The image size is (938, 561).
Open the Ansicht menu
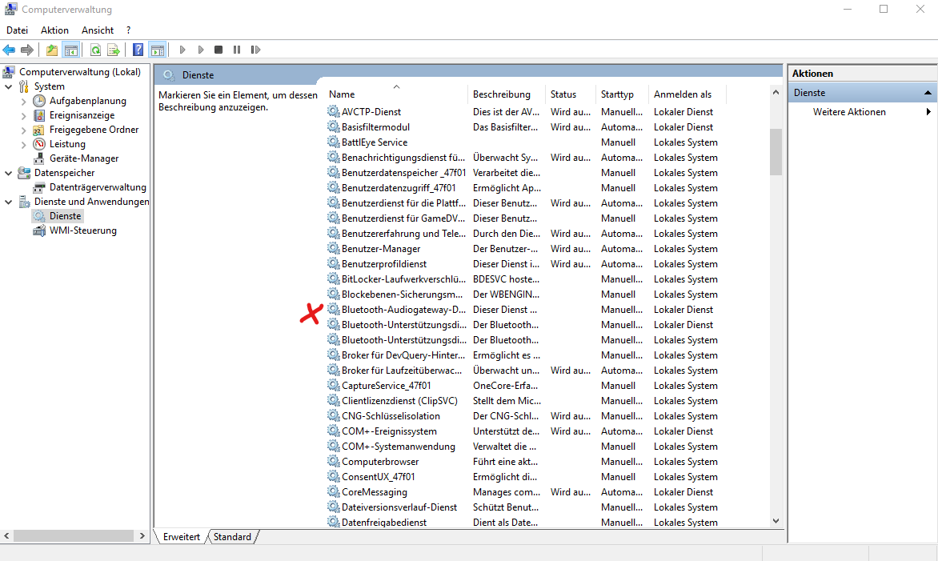tap(98, 30)
